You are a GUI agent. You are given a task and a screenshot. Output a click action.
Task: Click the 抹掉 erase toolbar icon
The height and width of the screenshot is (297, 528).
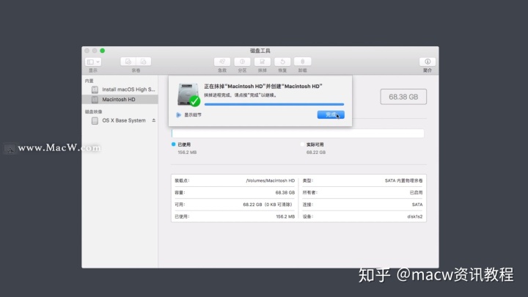263,62
